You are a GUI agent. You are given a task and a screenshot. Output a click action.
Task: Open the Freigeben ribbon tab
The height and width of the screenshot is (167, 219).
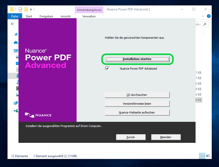[x=46, y=16]
